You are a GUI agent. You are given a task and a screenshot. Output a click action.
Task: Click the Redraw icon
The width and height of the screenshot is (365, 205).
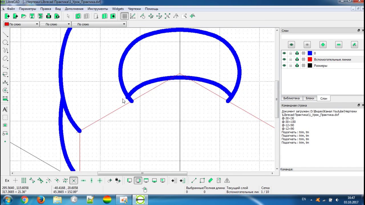[x=143, y=16]
